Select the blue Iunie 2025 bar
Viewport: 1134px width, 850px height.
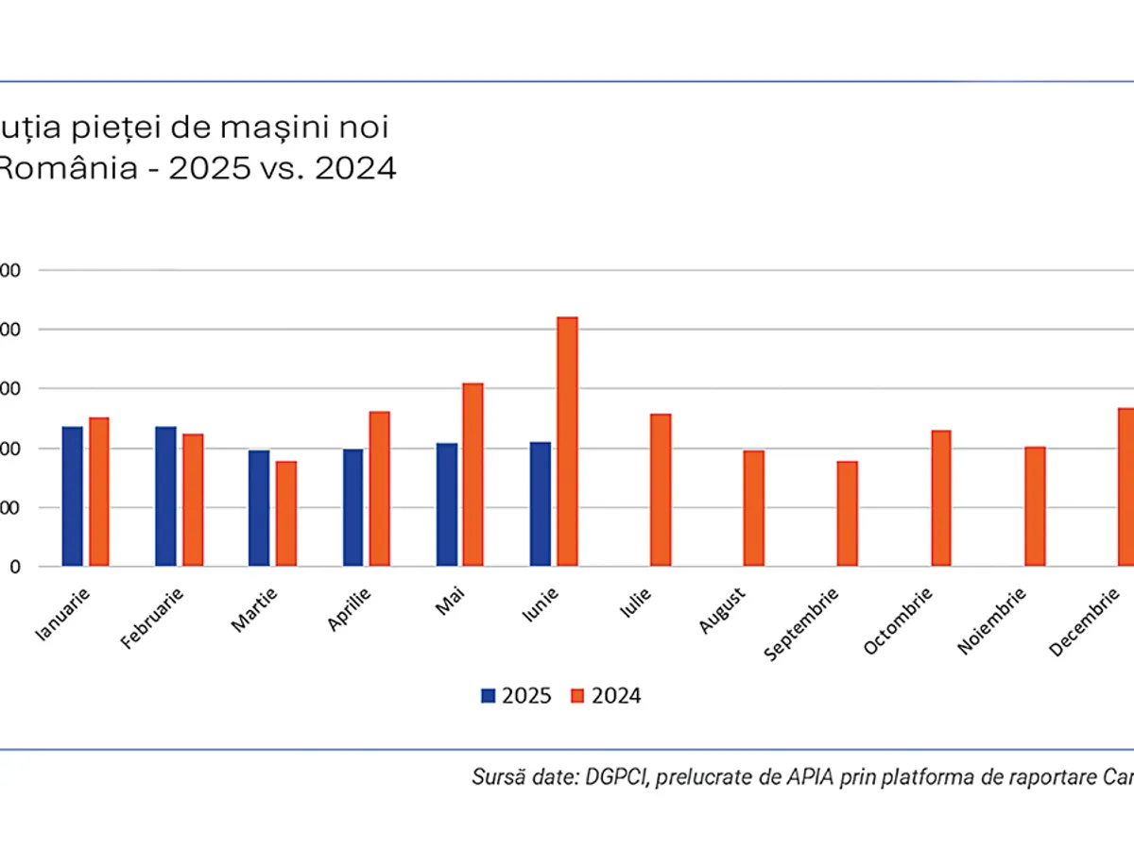540,503
